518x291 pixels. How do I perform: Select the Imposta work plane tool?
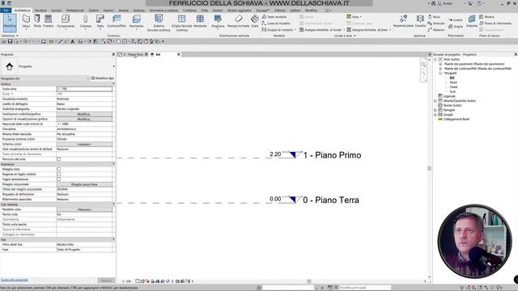click(472, 22)
